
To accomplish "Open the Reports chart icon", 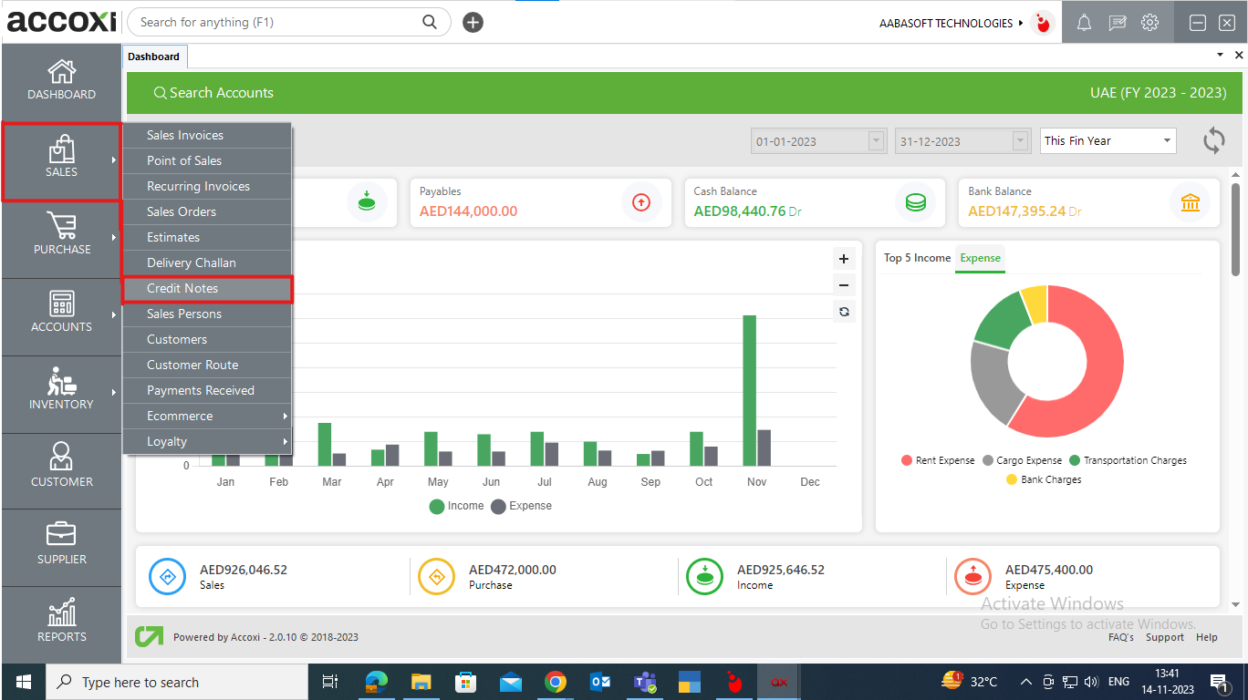I will point(61,612).
